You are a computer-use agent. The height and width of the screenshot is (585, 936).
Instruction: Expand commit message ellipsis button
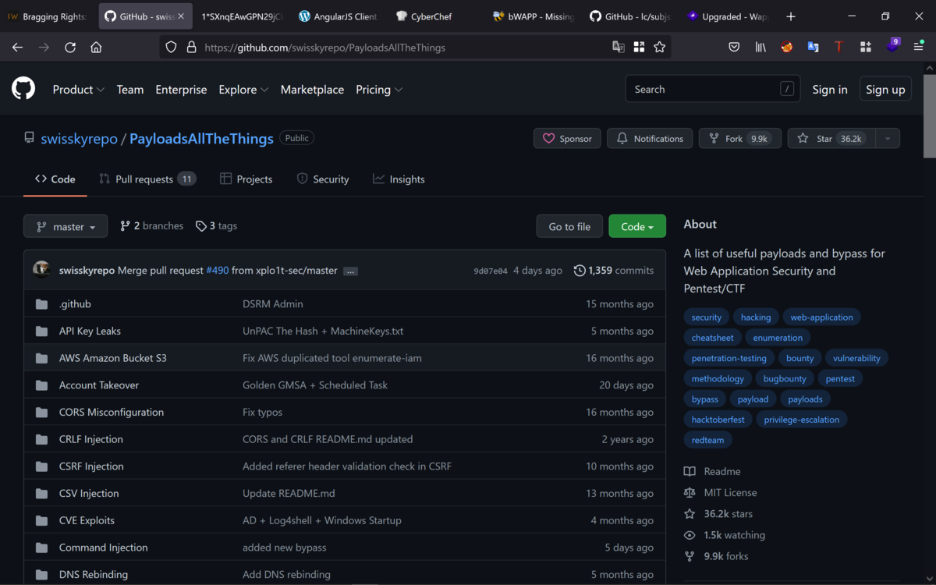point(351,271)
